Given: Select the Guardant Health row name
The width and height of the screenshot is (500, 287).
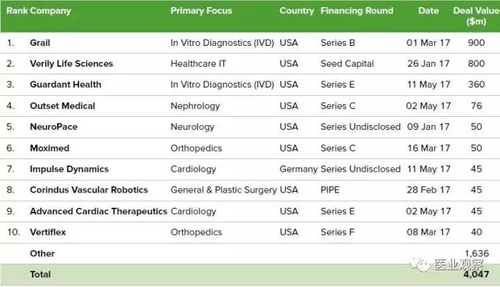Looking at the screenshot, I should [x=65, y=85].
